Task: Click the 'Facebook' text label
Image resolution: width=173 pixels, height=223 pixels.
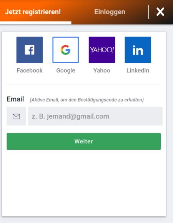Action: (x=30, y=71)
